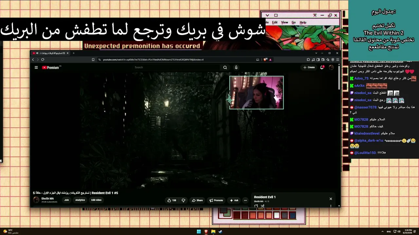This screenshot has height=235, width=419.
Task: Open the volume control in system tray
Action: pos(399,232)
